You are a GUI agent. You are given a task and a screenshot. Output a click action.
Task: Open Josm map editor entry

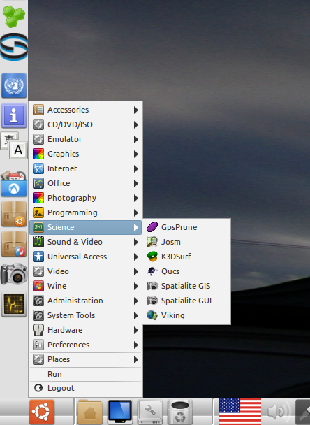[x=186, y=242]
